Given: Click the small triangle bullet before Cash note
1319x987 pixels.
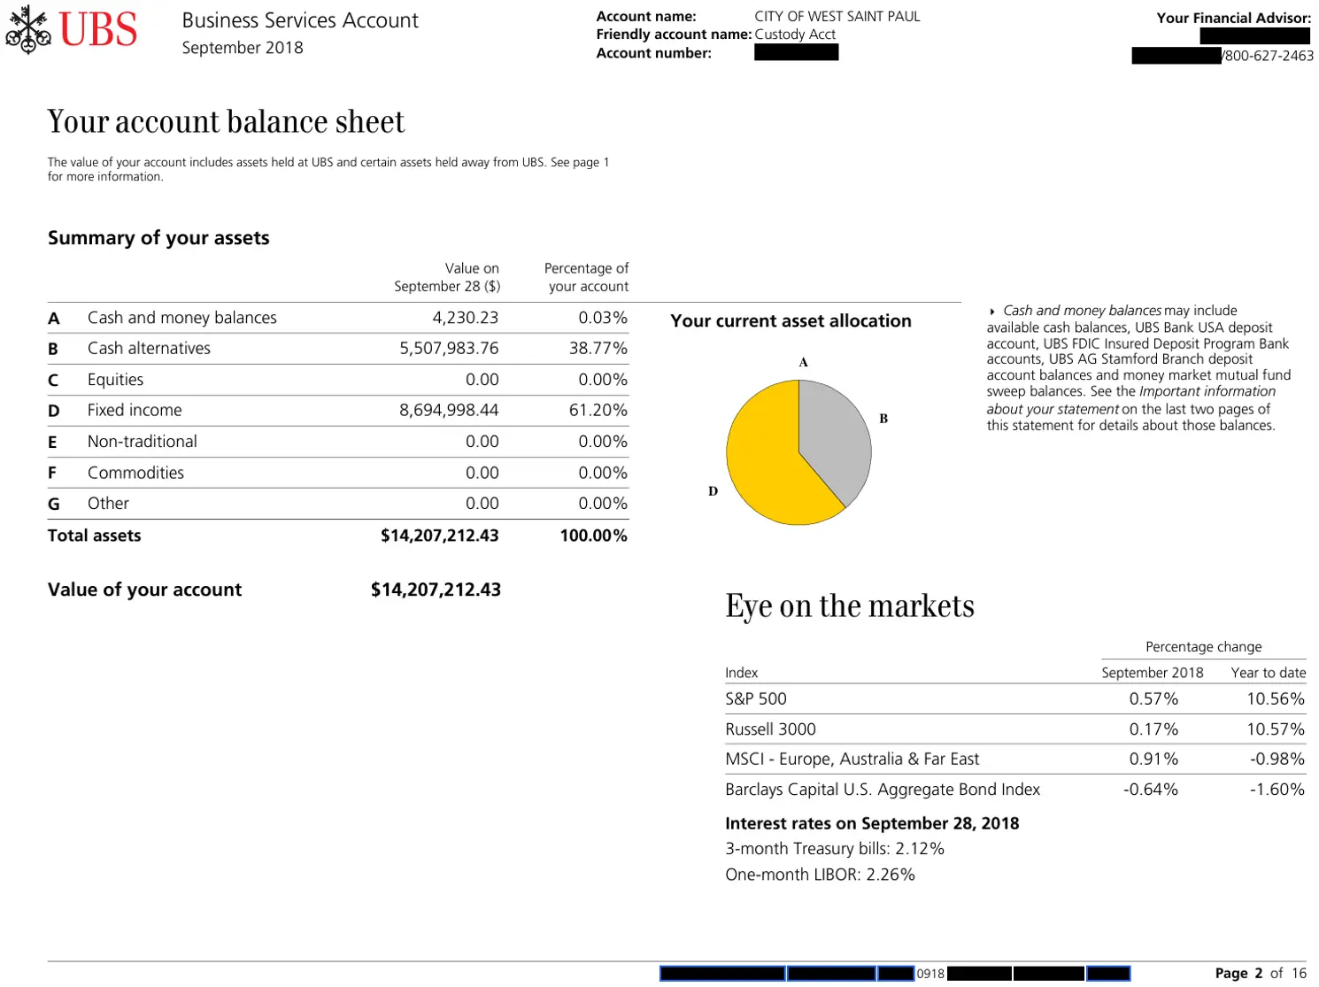Looking at the screenshot, I should (992, 312).
